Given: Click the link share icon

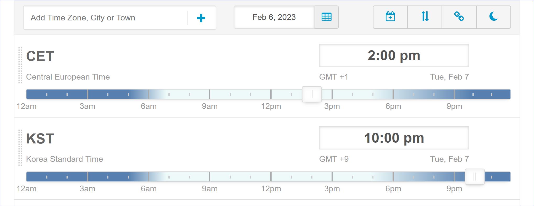Looking at the screenshot, I should pos(459,17).
